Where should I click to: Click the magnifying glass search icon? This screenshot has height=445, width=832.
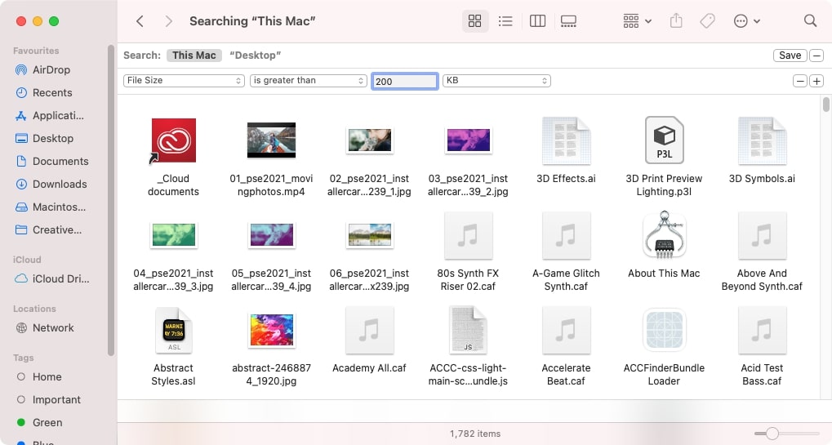pyautogui.click(x=810, y=21)
